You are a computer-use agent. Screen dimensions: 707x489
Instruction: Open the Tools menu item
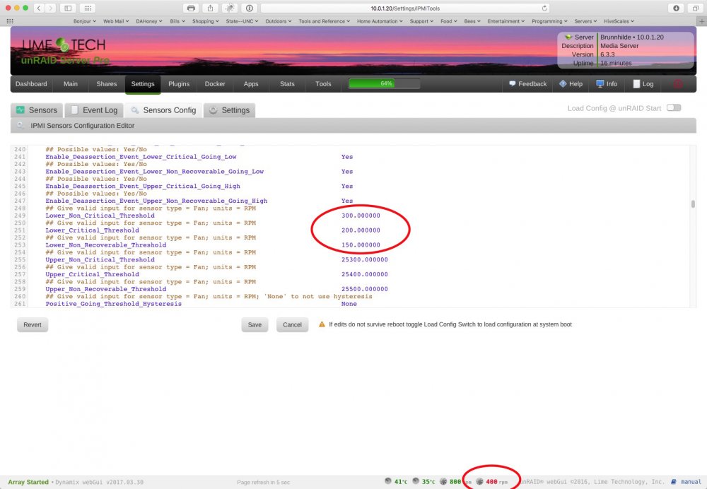(x=323, y=84)
